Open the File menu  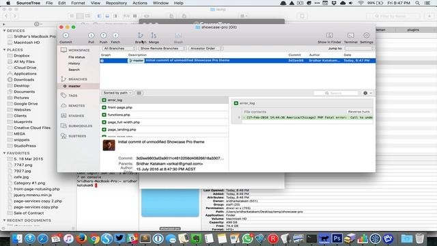coord(49,3)
